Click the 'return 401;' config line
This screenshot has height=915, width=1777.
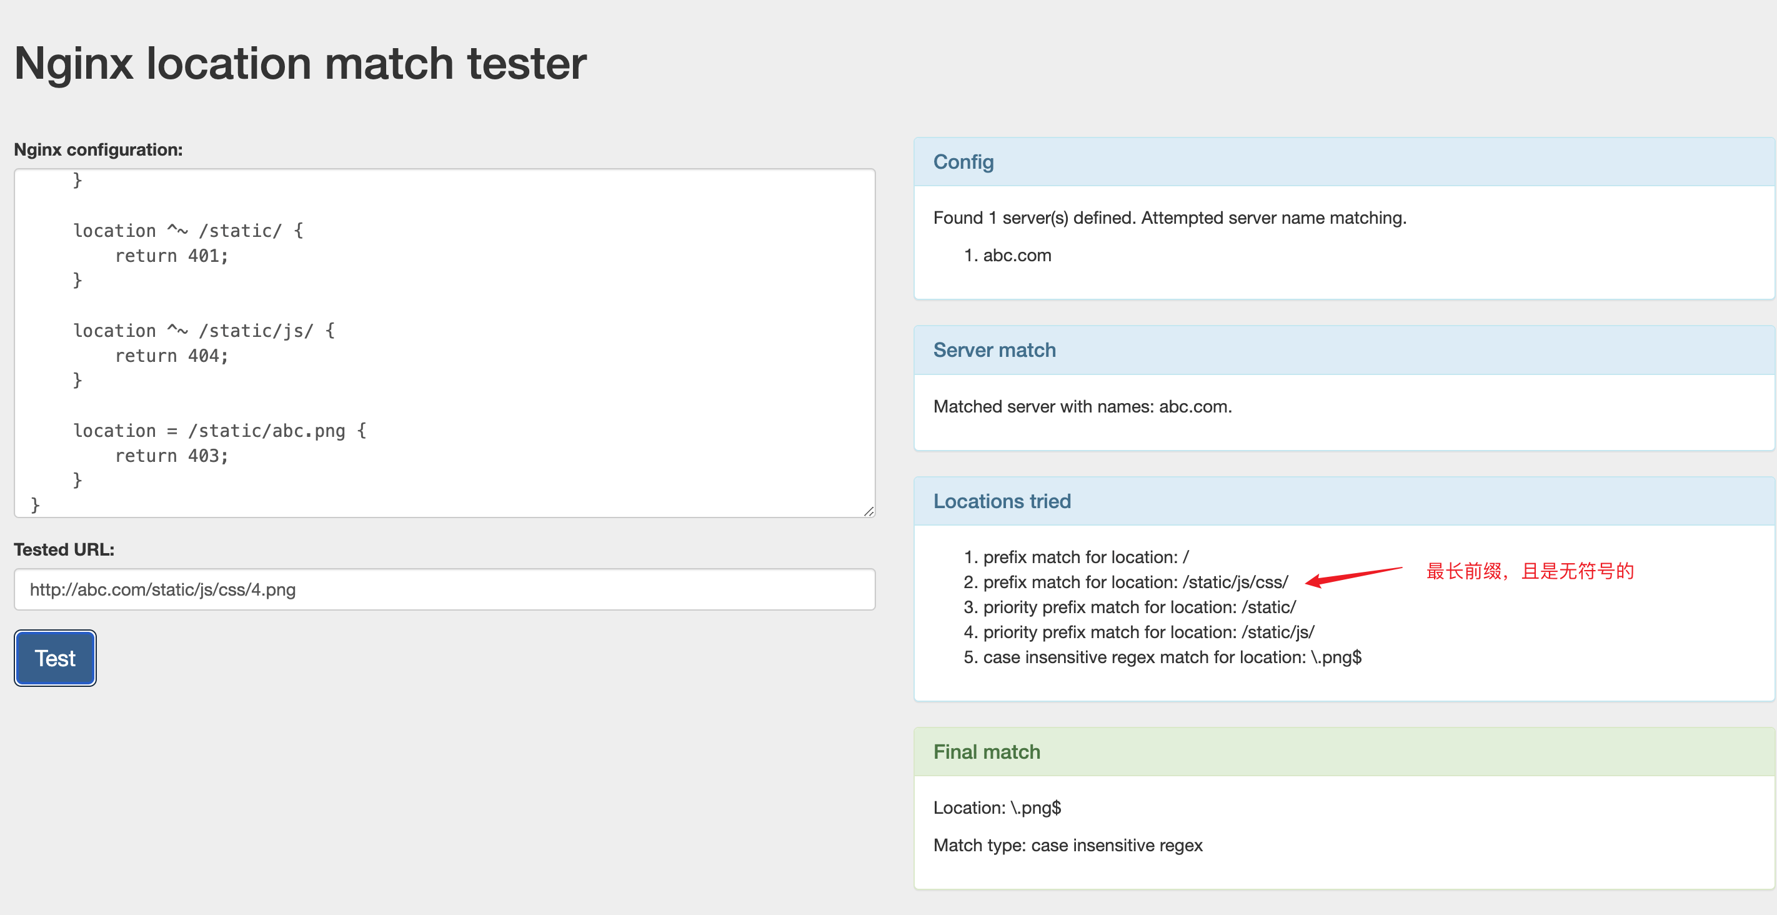pos(171,256)
